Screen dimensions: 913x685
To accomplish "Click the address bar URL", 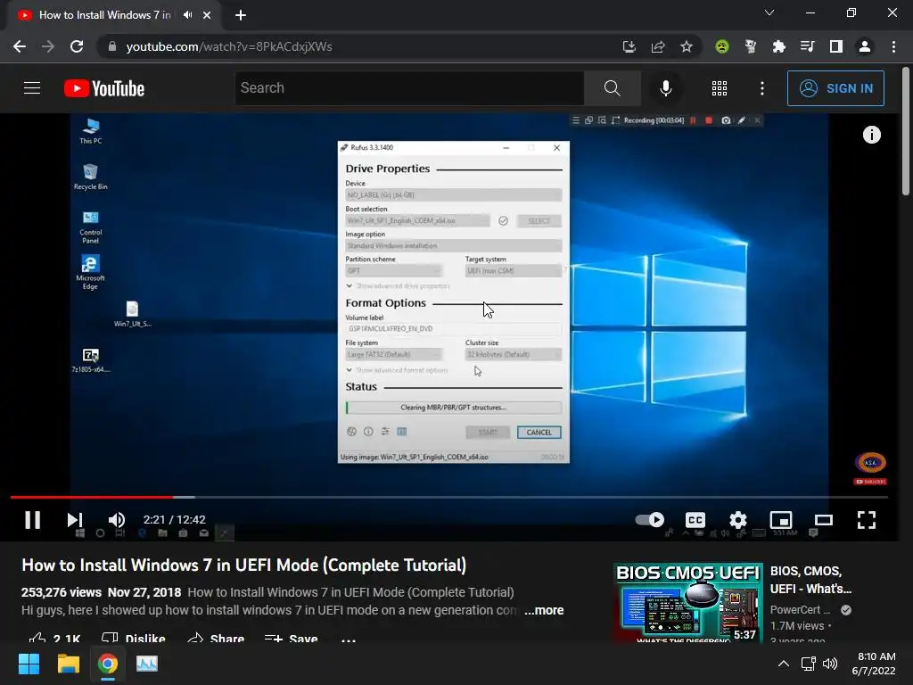I will [x=229, y=46].
